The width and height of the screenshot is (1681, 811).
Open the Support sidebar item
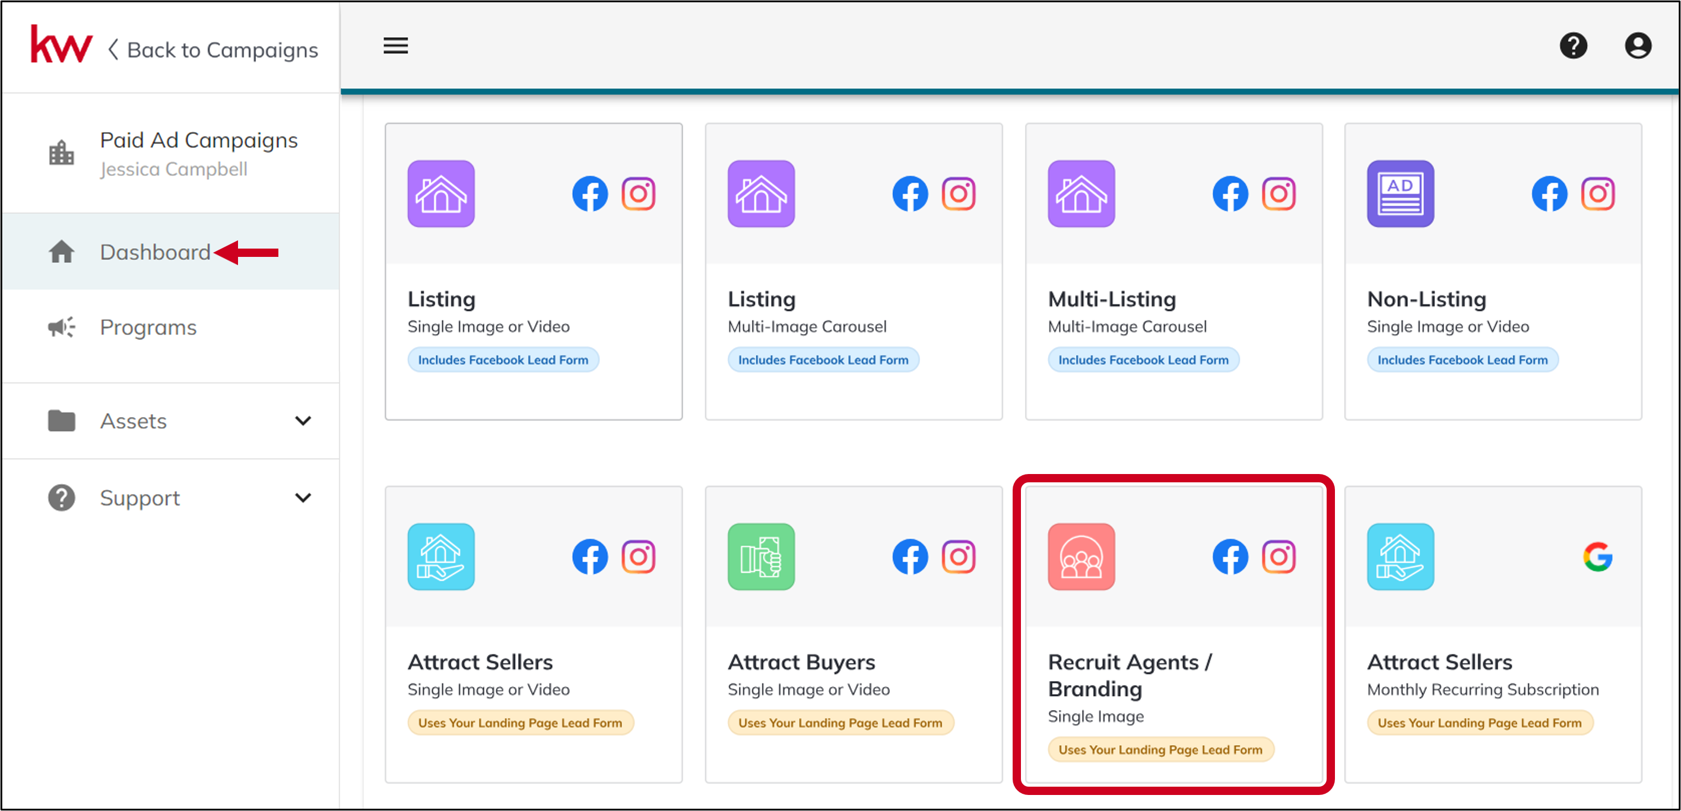171,498
